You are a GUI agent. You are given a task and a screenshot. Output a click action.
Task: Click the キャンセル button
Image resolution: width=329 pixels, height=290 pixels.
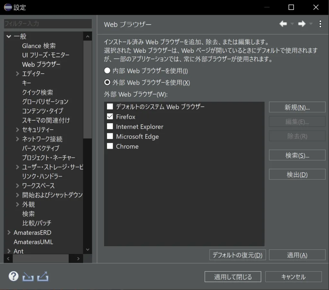pos(294,277)
